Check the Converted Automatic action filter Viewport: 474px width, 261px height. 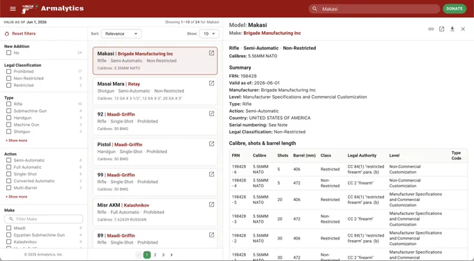point(9,181)
